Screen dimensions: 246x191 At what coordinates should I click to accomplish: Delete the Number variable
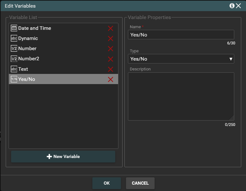(110, 49)
